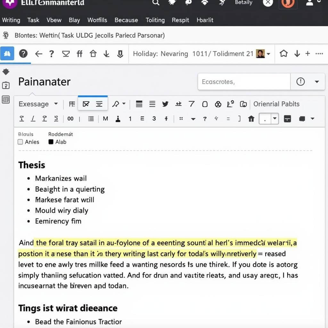328x328 pixels.
Task: Click the Bead the Fainionus Tractior bullet
Action: (78, 322)
